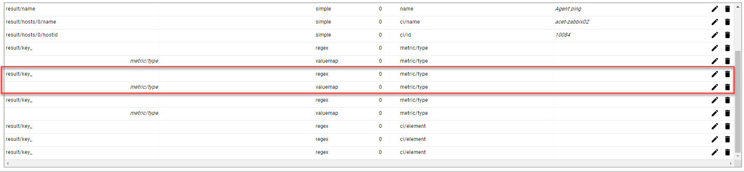
Task: Select the ci/id target field cell
Action: click(405, 35)
